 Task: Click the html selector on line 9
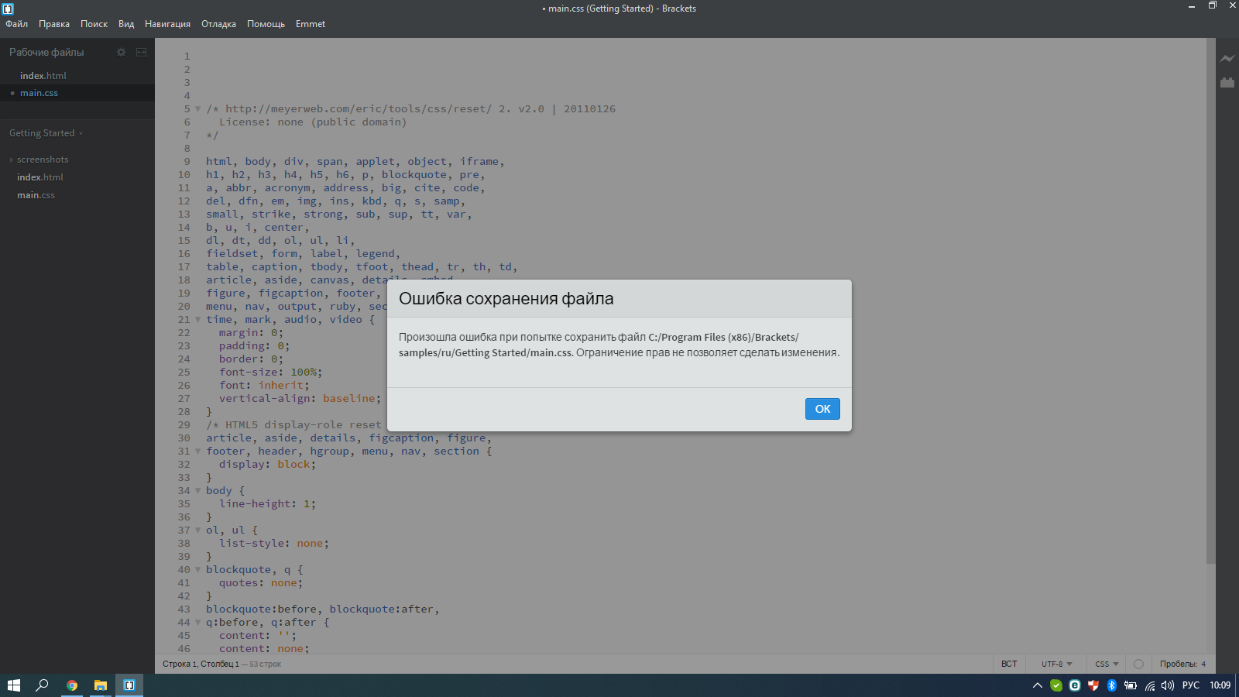tap(219, 162)
